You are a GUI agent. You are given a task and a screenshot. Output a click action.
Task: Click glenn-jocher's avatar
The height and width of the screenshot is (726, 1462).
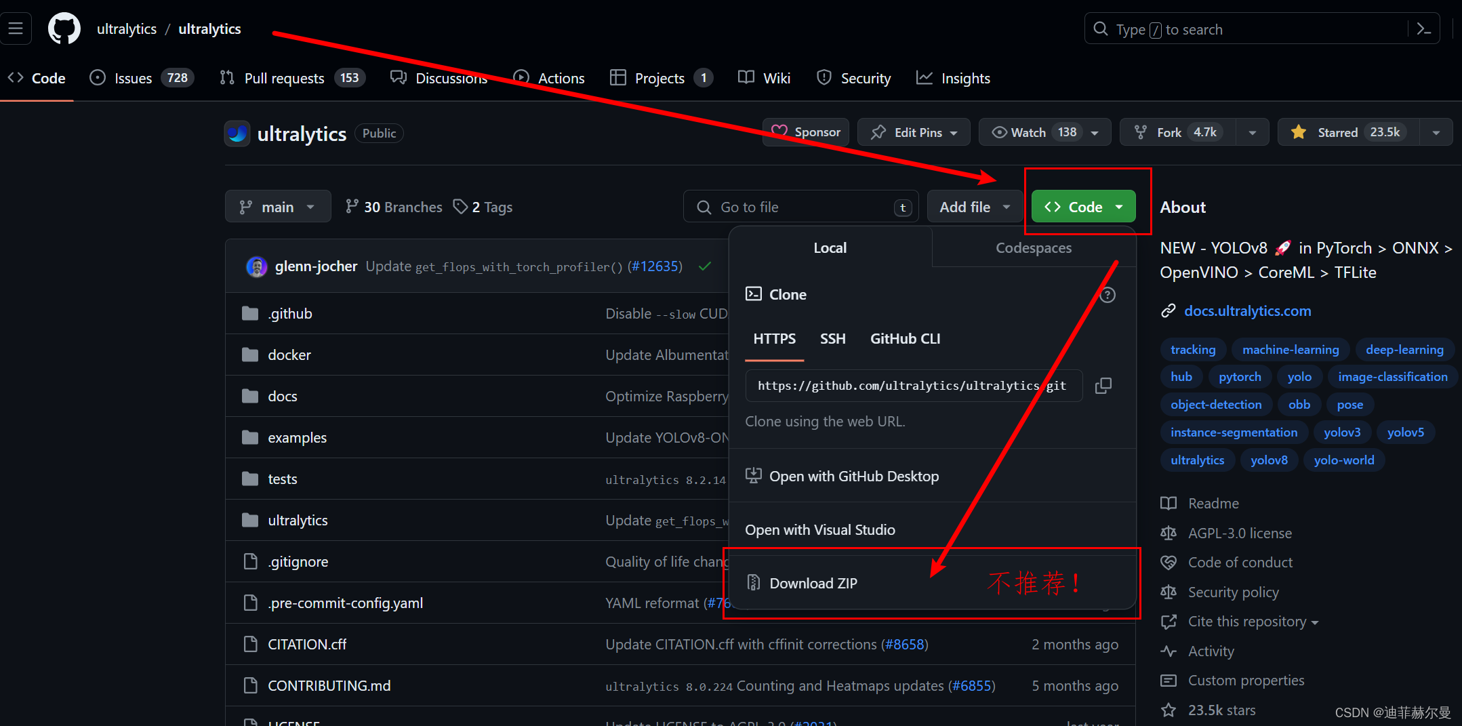256,266
